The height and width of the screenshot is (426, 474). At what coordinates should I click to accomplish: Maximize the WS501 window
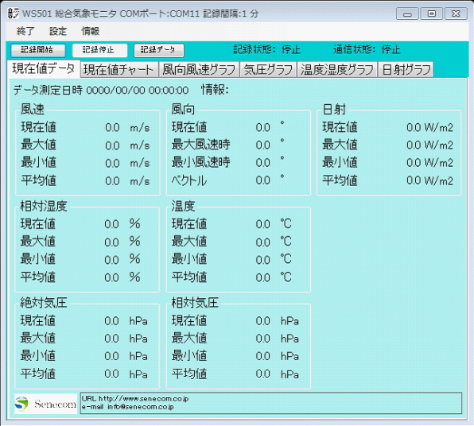tap(431, 14)
